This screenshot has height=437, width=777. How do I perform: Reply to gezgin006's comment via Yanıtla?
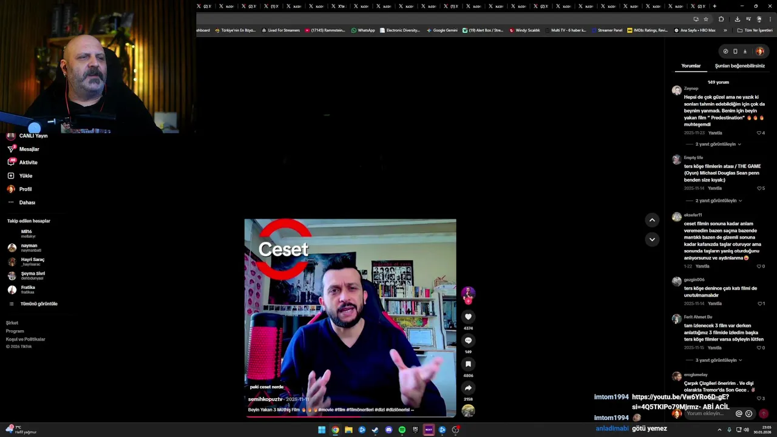pyautogui.click(x=714, y=303)
